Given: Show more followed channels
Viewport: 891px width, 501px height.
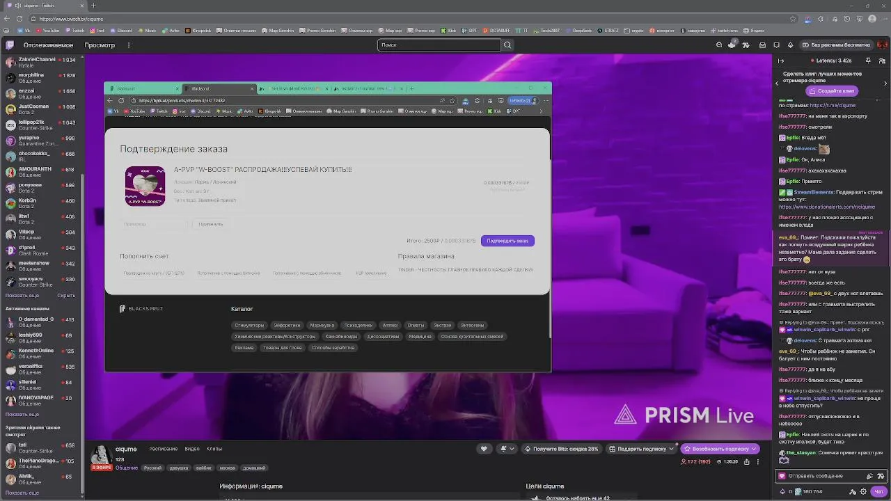Looking at the screenshot, I should [x=22, y=295].
